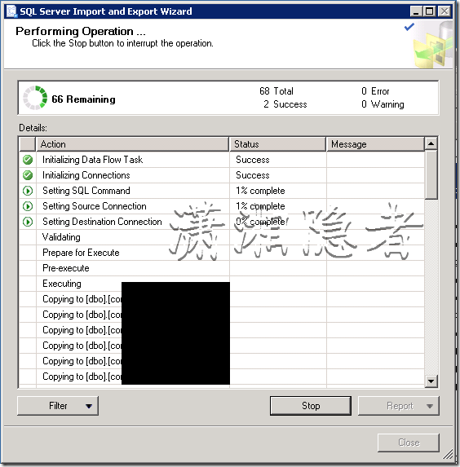Open the Filter dropdown arrow
This screenshot has width=460, height=467.
[x=89, y=406]
